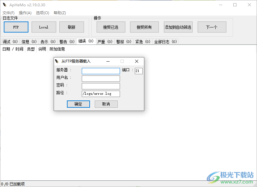Switch to the 严重 (0) tab
Image resolution: width=257 pixels, height=187 pixels.
point(105,42)
